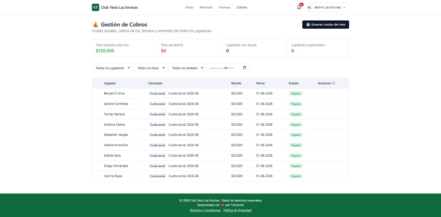Switch to the Reservas section
The width and height of the screenshot is (441, 217).
pyautogui.click(x=206, y=7)
